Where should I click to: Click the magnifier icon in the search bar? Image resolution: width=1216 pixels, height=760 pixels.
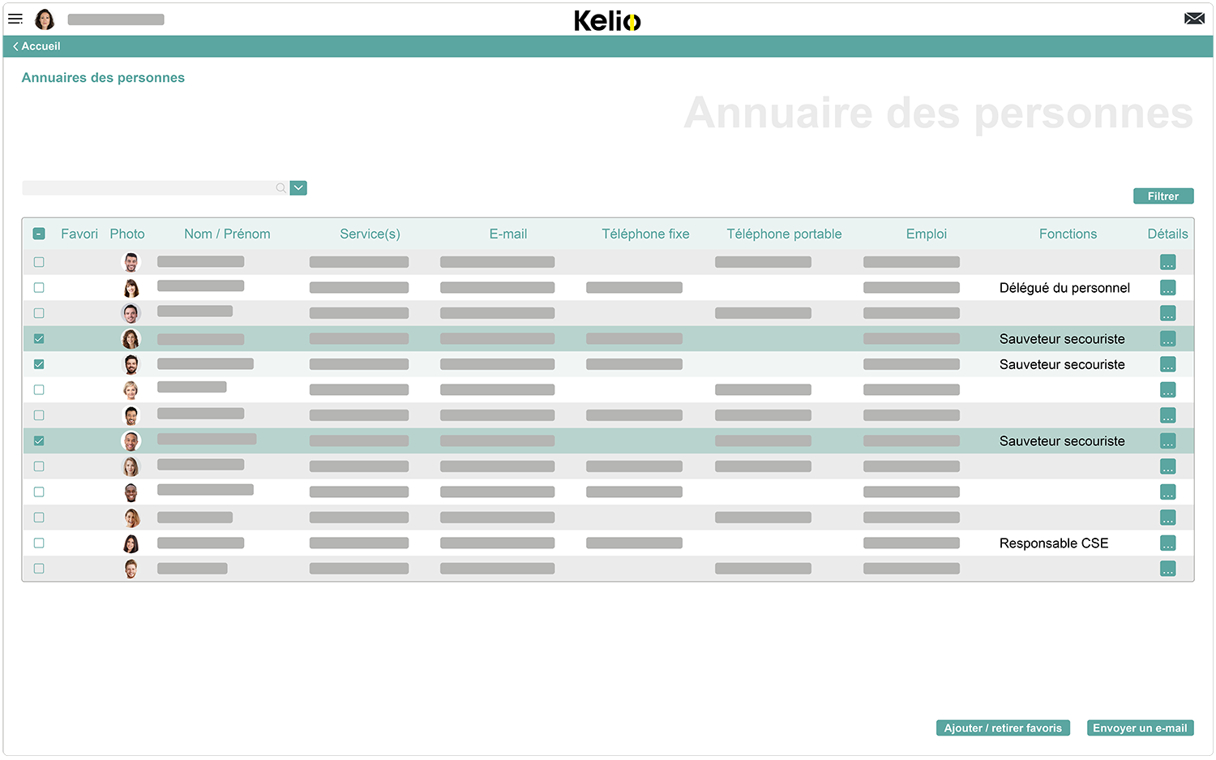[280, 187]
